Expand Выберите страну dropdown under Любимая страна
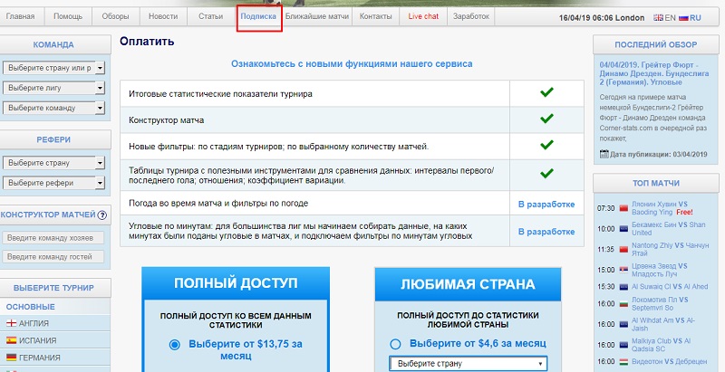The image size is (725, 372). (x=469, y=363)
